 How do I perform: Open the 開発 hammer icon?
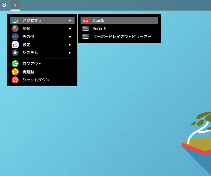pyautogui.click(x=15, y=29)
